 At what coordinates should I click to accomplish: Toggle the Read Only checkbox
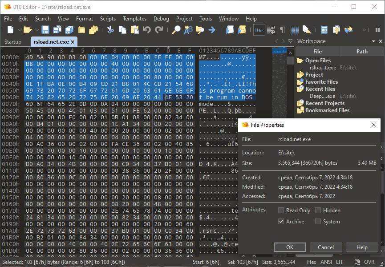(x=281, y=210)
